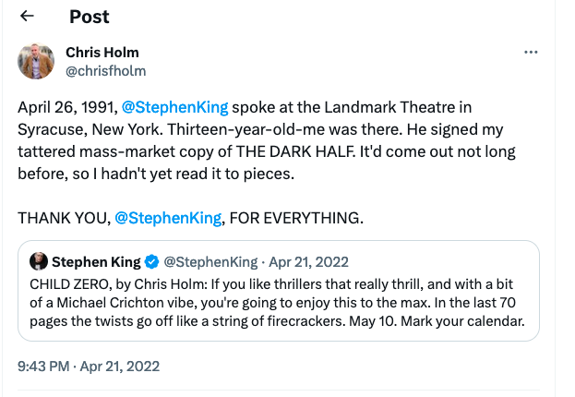Click the 9:43 PM · Apr 21, 2022 timestamp
The width and height of the screenshot is (575, 397).
[89, 367]
